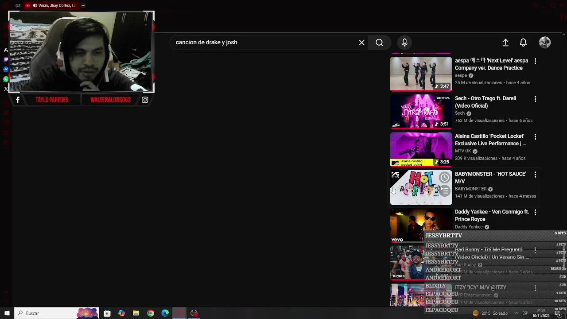Open the Windows Start menu

tap(7, 313)
